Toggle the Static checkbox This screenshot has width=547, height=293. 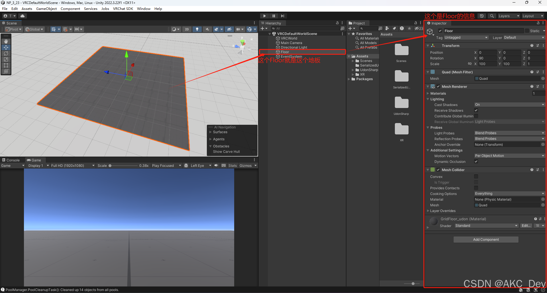point(527,31)
